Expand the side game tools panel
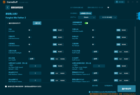This screenshot has width=140, height=95. 139,16
